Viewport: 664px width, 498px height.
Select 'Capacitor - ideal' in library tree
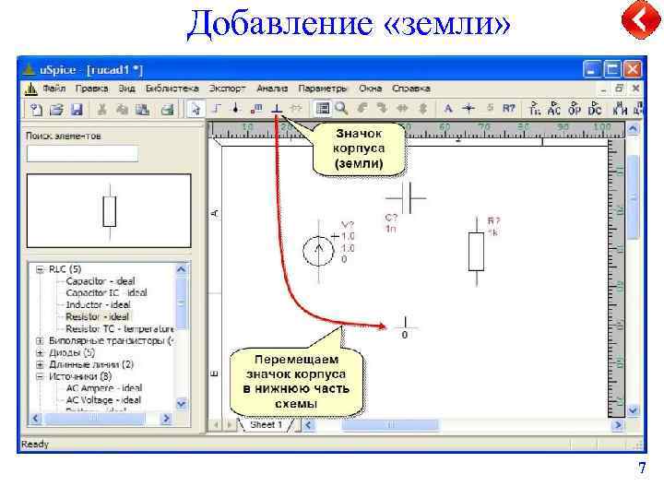pos(101,281)
